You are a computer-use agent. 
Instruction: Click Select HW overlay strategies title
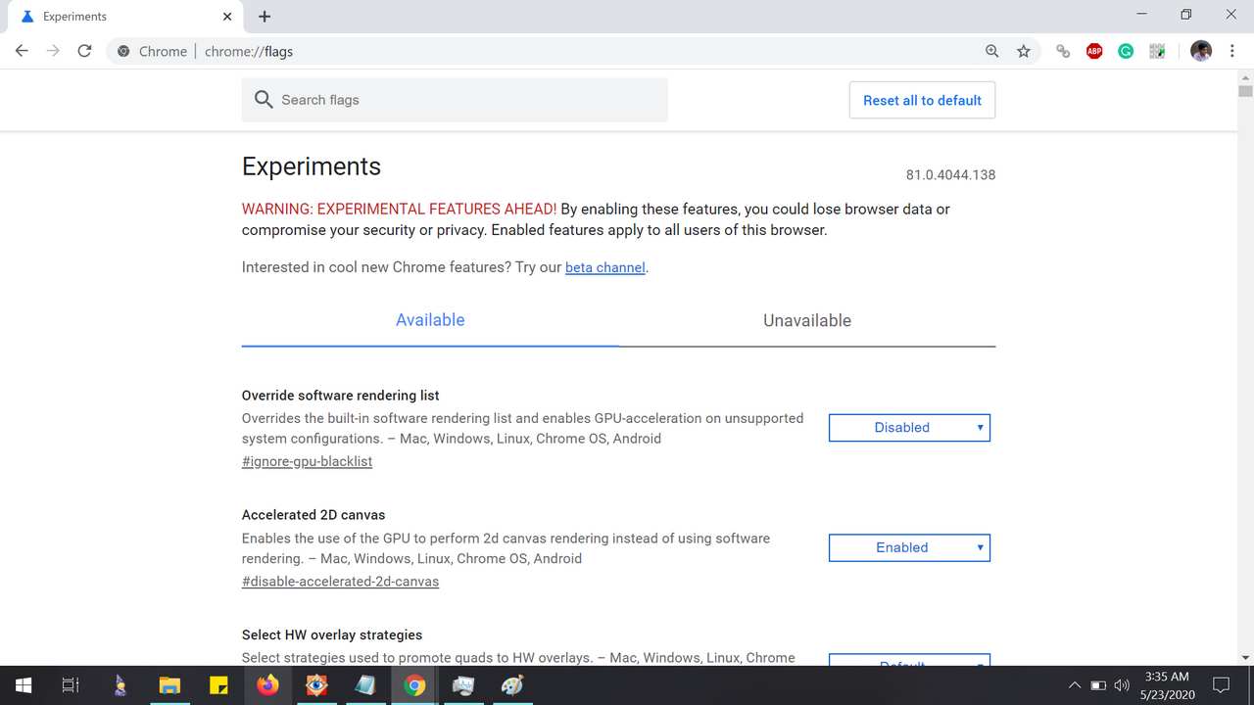[x=332, y=634]
